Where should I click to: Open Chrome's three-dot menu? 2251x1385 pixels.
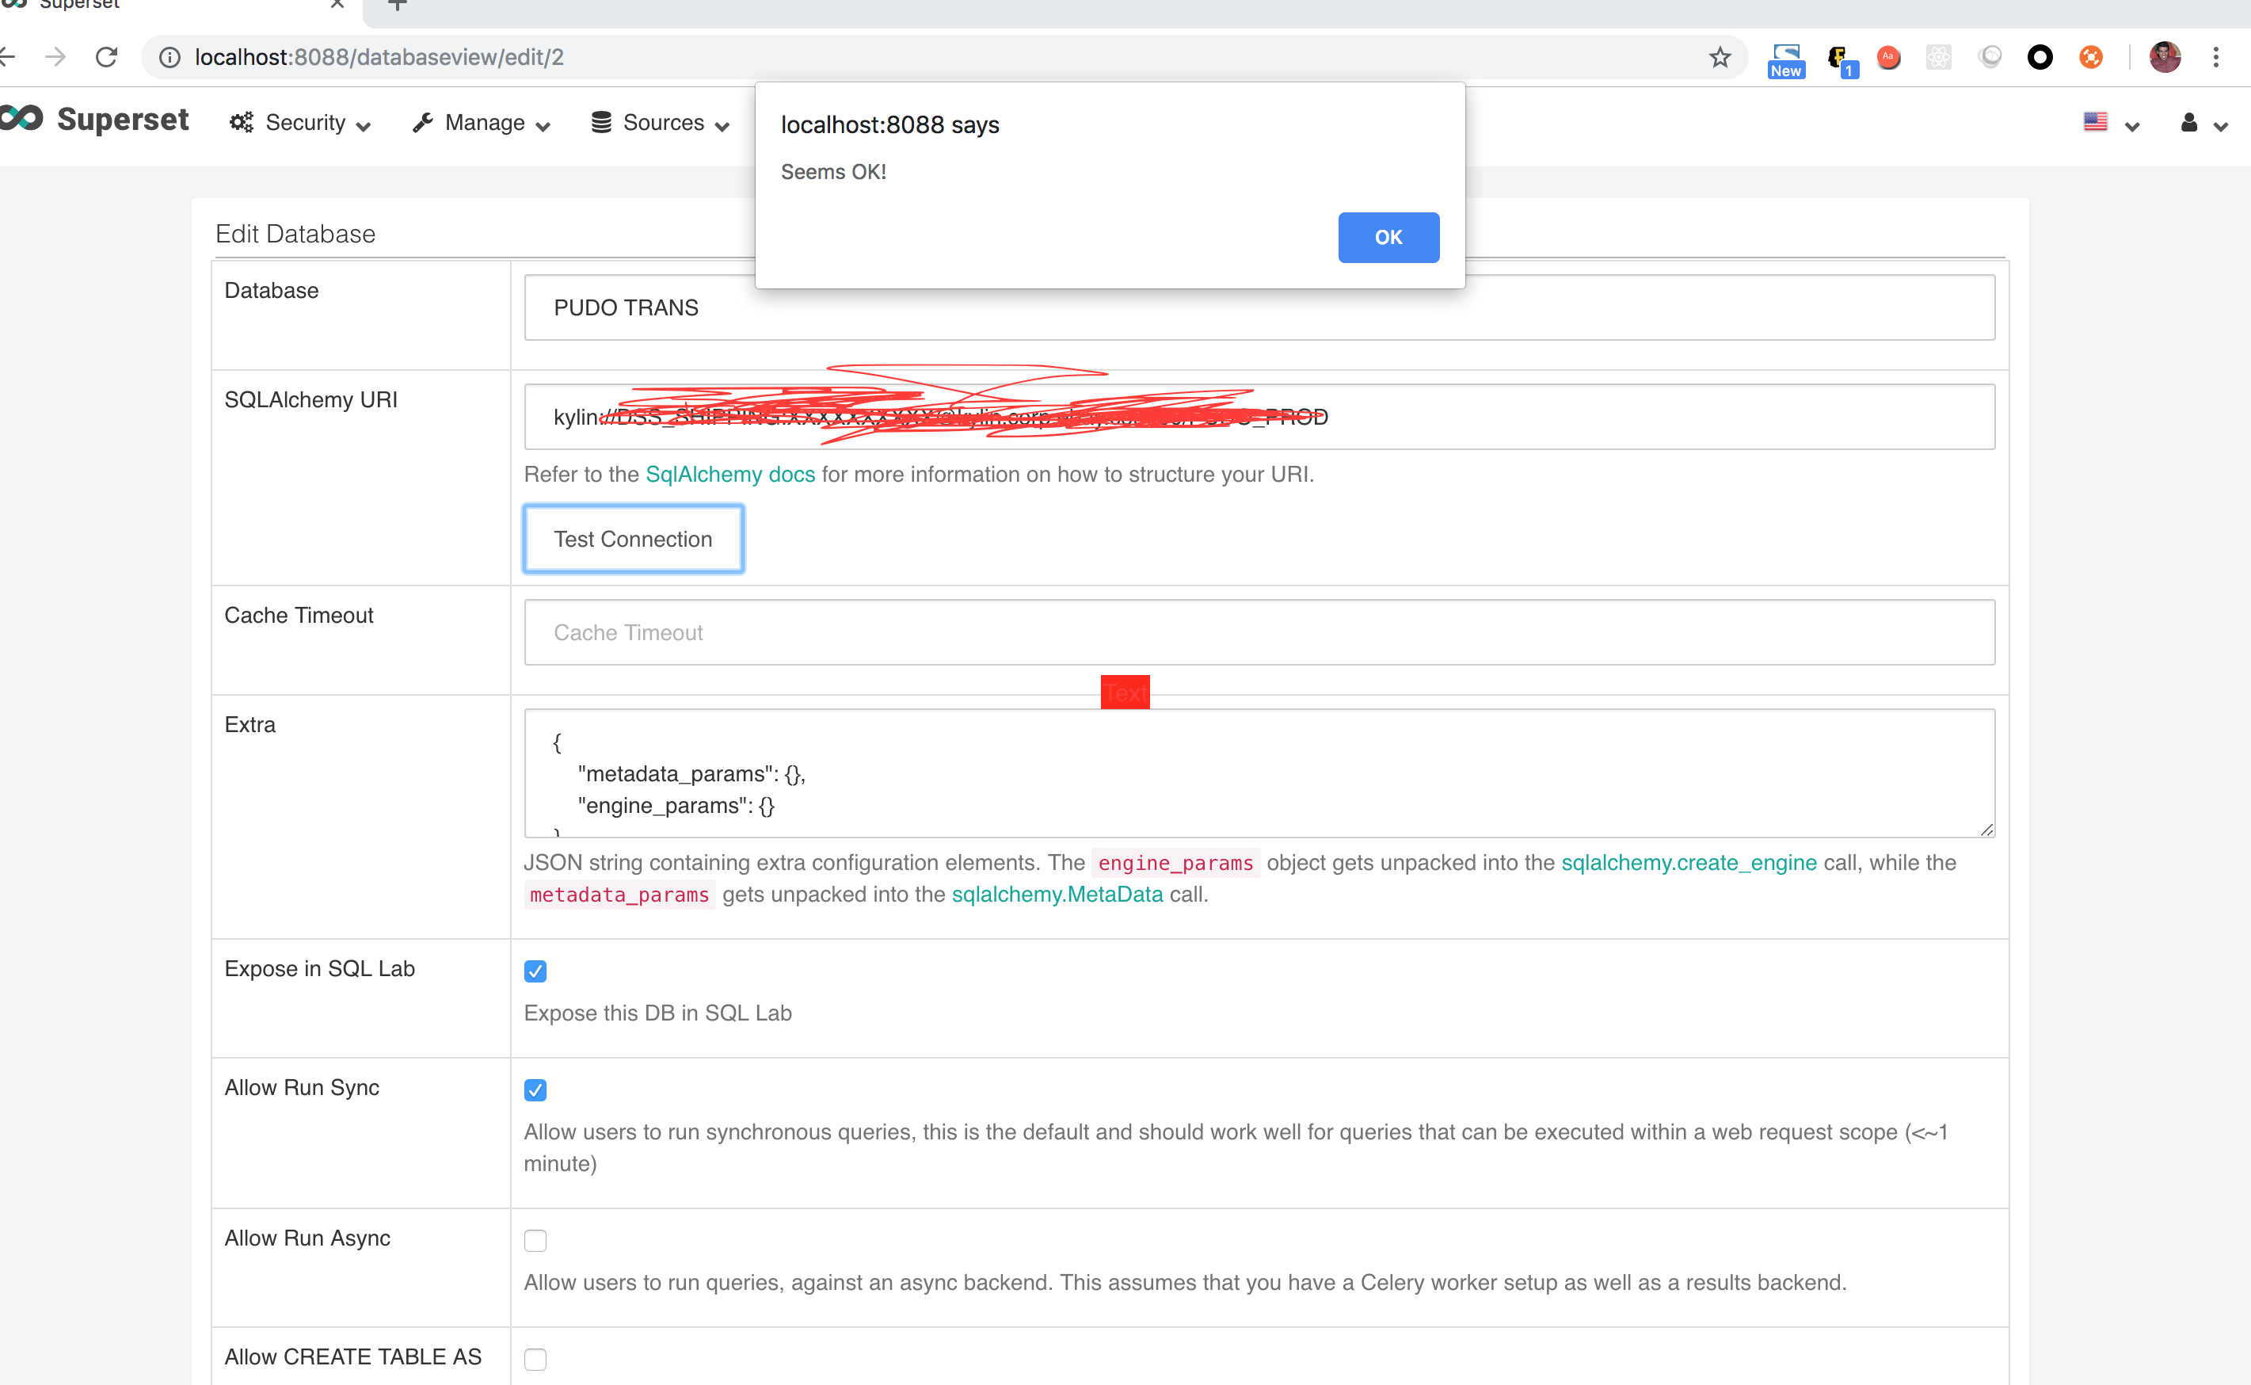(x=2218, y=57)
